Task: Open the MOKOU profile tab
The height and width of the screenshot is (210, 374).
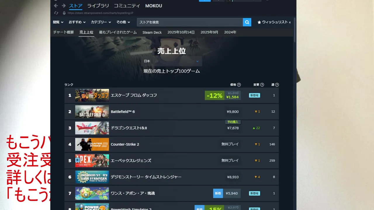Action: [x=154, y=6]
